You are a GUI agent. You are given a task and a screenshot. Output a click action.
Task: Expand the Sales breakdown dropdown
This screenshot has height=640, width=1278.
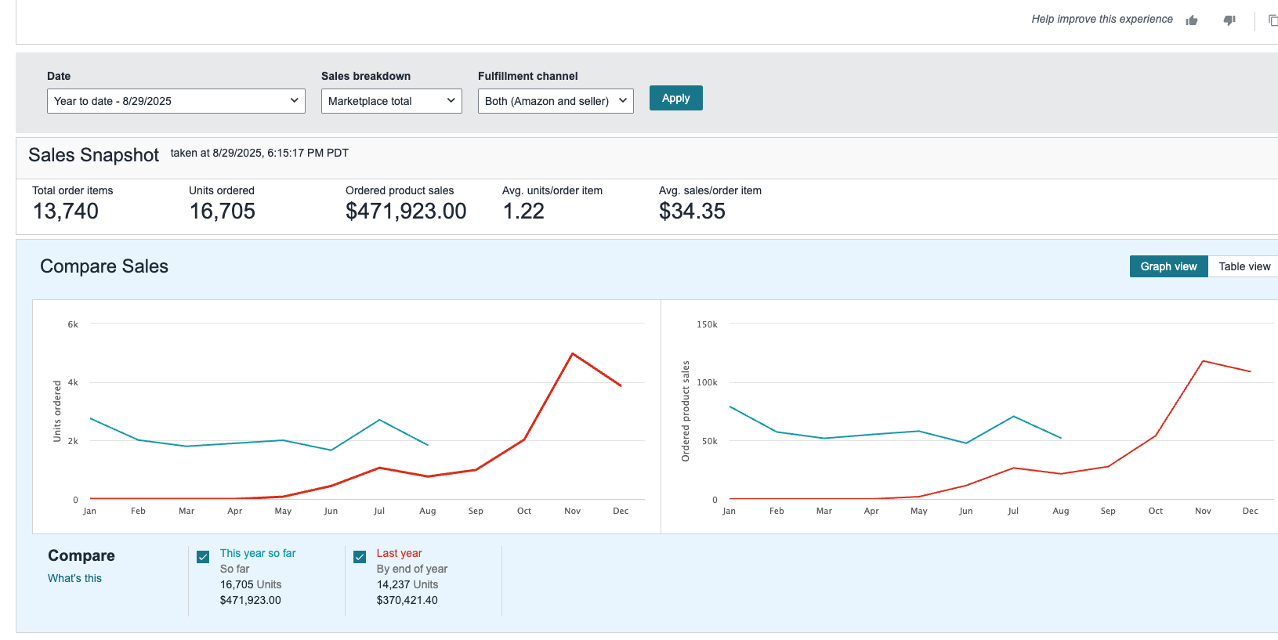(391, 101)
